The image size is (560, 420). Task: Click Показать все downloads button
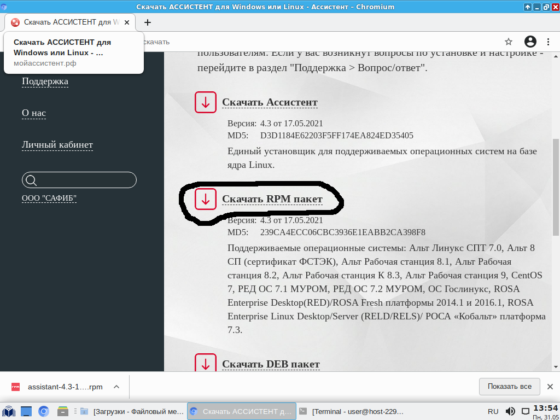509,387
